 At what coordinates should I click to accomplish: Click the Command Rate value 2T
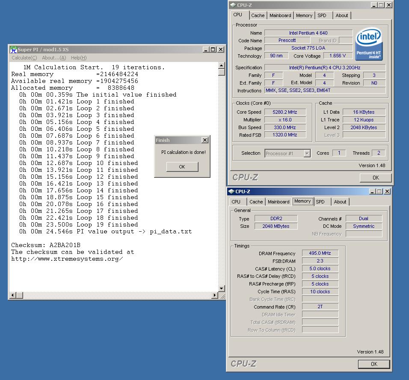point(320,307)
